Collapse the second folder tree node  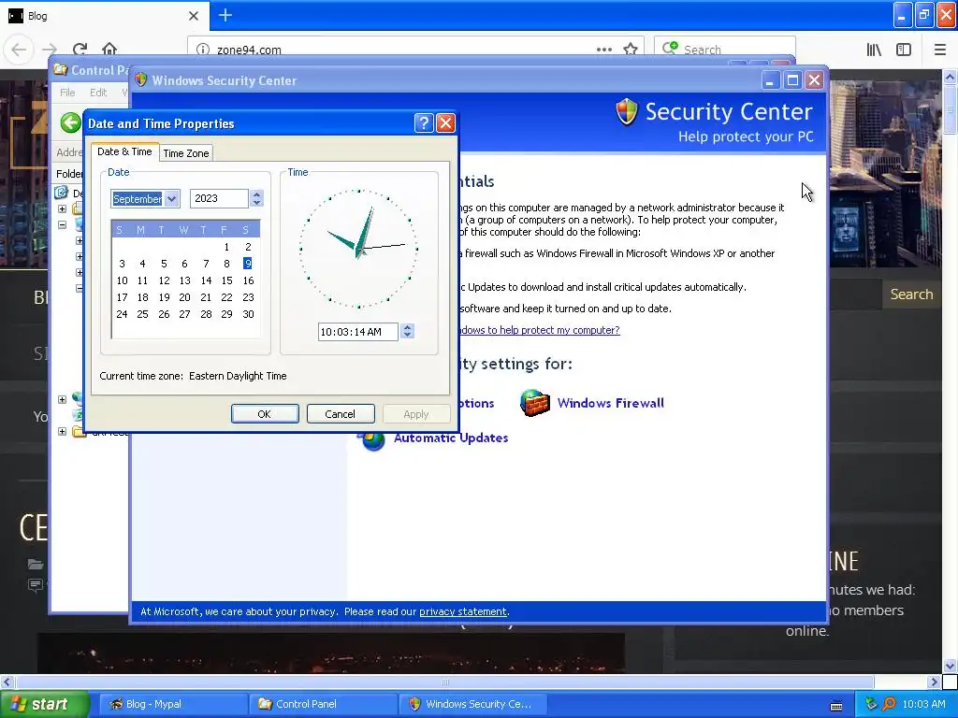point(63,224)
